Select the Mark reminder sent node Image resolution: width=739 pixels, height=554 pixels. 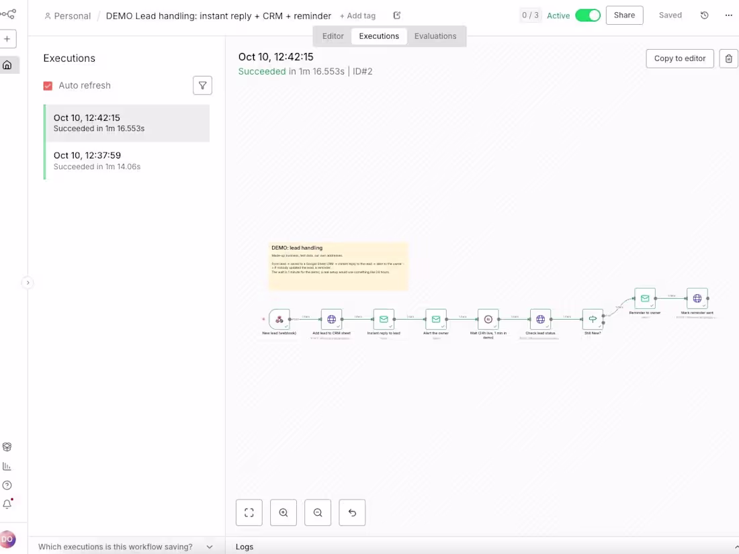coord(697,298)
